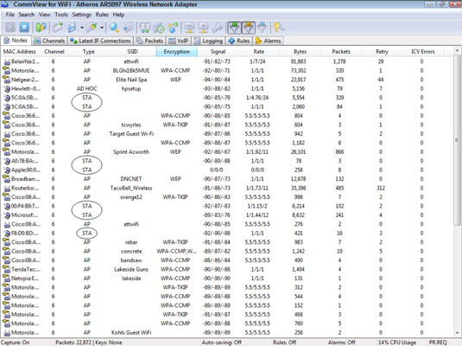Click the '14% CPU Usage' status entry
This screenshot has width=462, height=346.
[x=397, y=343]
